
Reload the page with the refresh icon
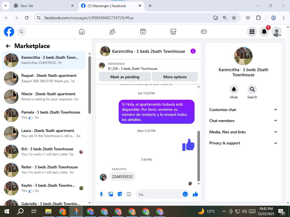[x=27, y=18]
